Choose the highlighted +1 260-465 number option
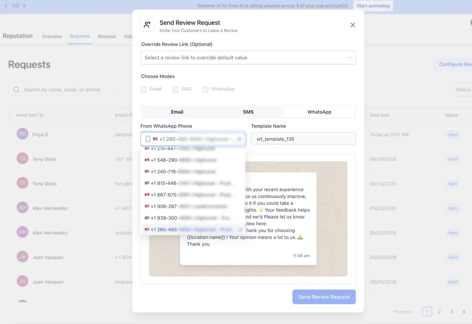472x324 pixels. pyautogui.click(x=193, y=229)
